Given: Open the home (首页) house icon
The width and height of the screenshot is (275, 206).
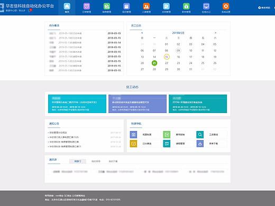Looking at the screenshot, I should pyautogui.click(x=67, y=6).
